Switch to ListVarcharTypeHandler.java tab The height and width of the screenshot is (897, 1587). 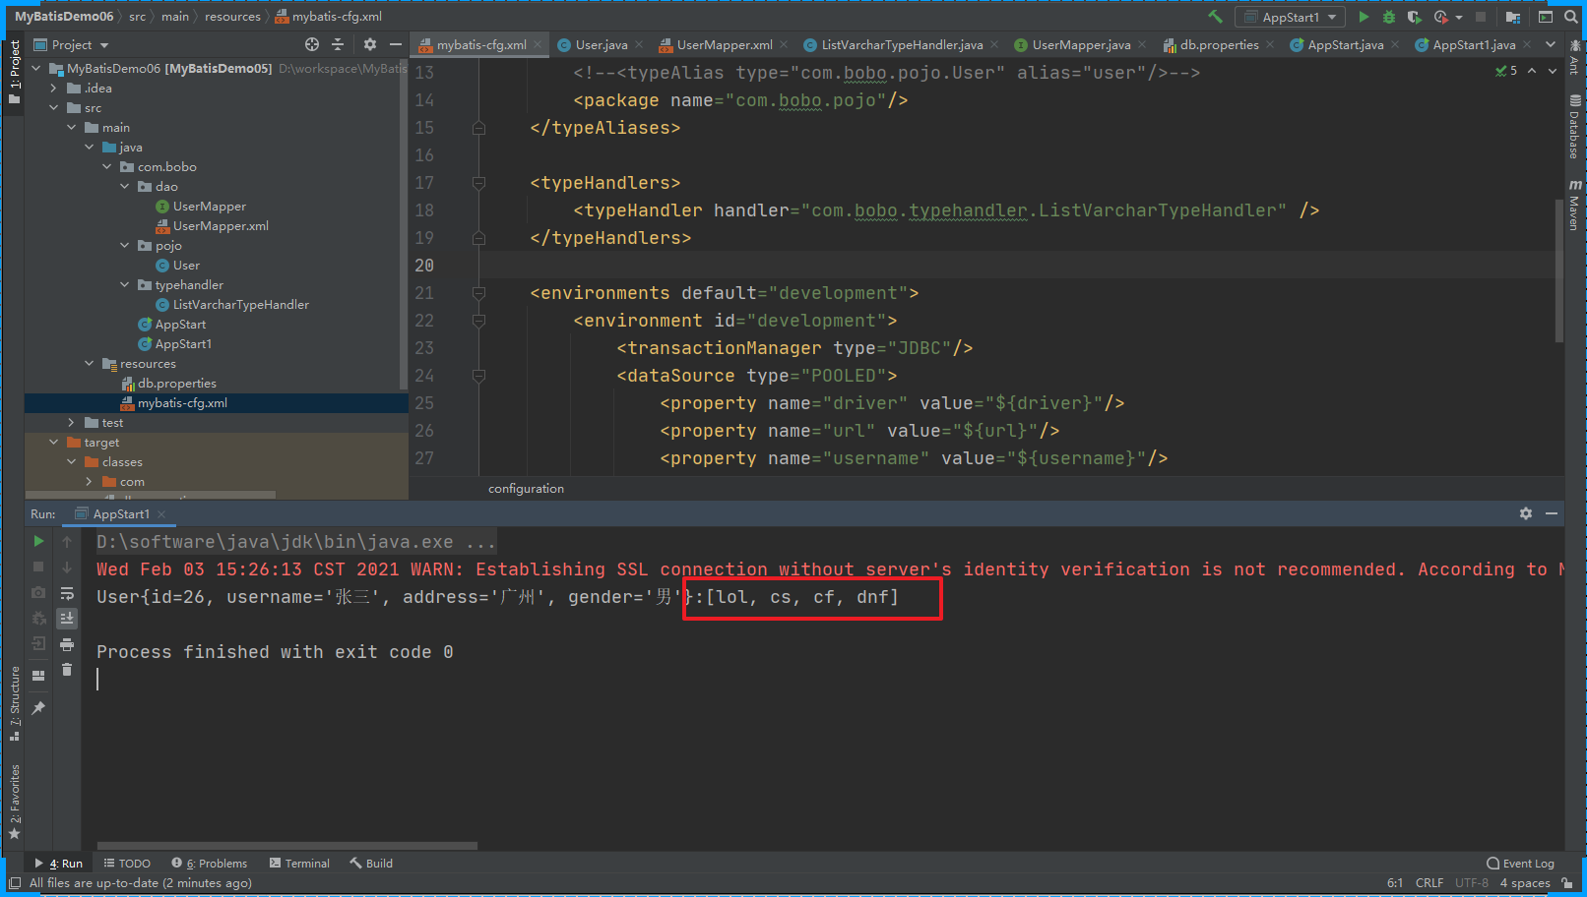pyautogui.click(x=901, y=44)
